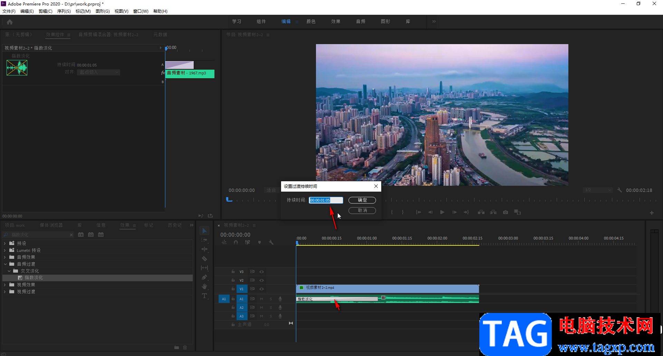Open comparison view icon
The width and height of the screenshot is (663, 356).
coord(517,212)
